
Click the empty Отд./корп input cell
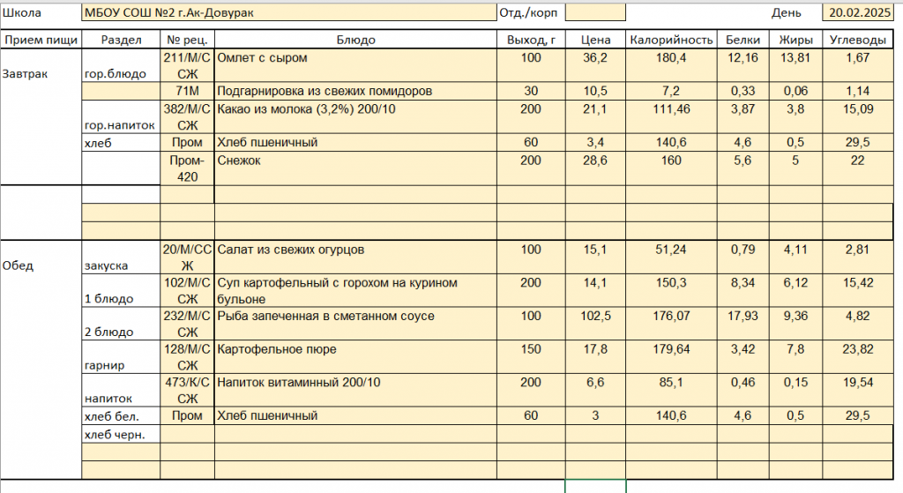coord(595,13)
